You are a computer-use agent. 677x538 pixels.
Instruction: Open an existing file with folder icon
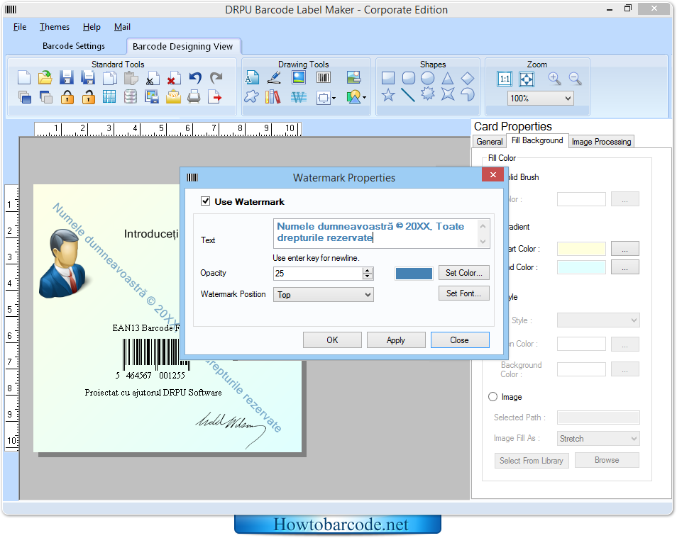45,78
